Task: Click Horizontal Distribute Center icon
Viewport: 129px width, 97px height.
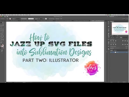Action: point(125,44)
